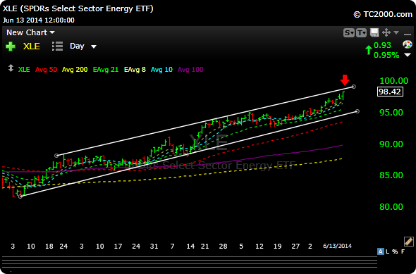Expand the white arrow below the palette

coord(408,55)
